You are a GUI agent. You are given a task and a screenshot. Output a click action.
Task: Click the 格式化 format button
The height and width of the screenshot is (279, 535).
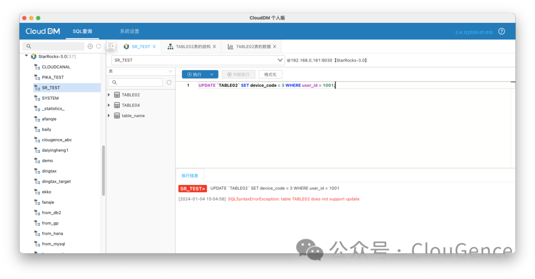270,75
